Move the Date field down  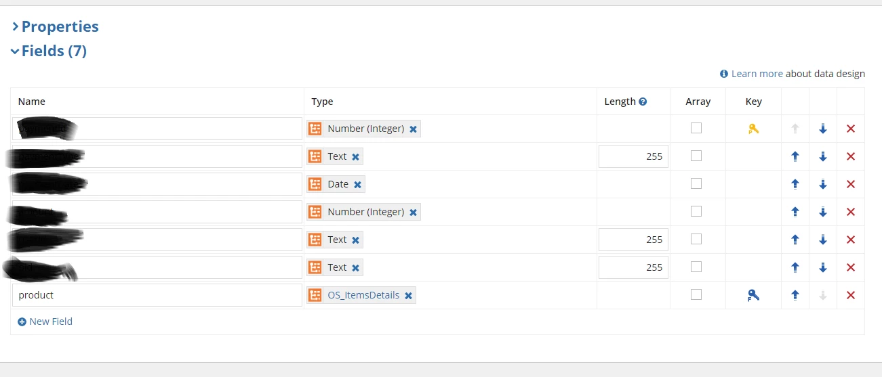point(823,184)
